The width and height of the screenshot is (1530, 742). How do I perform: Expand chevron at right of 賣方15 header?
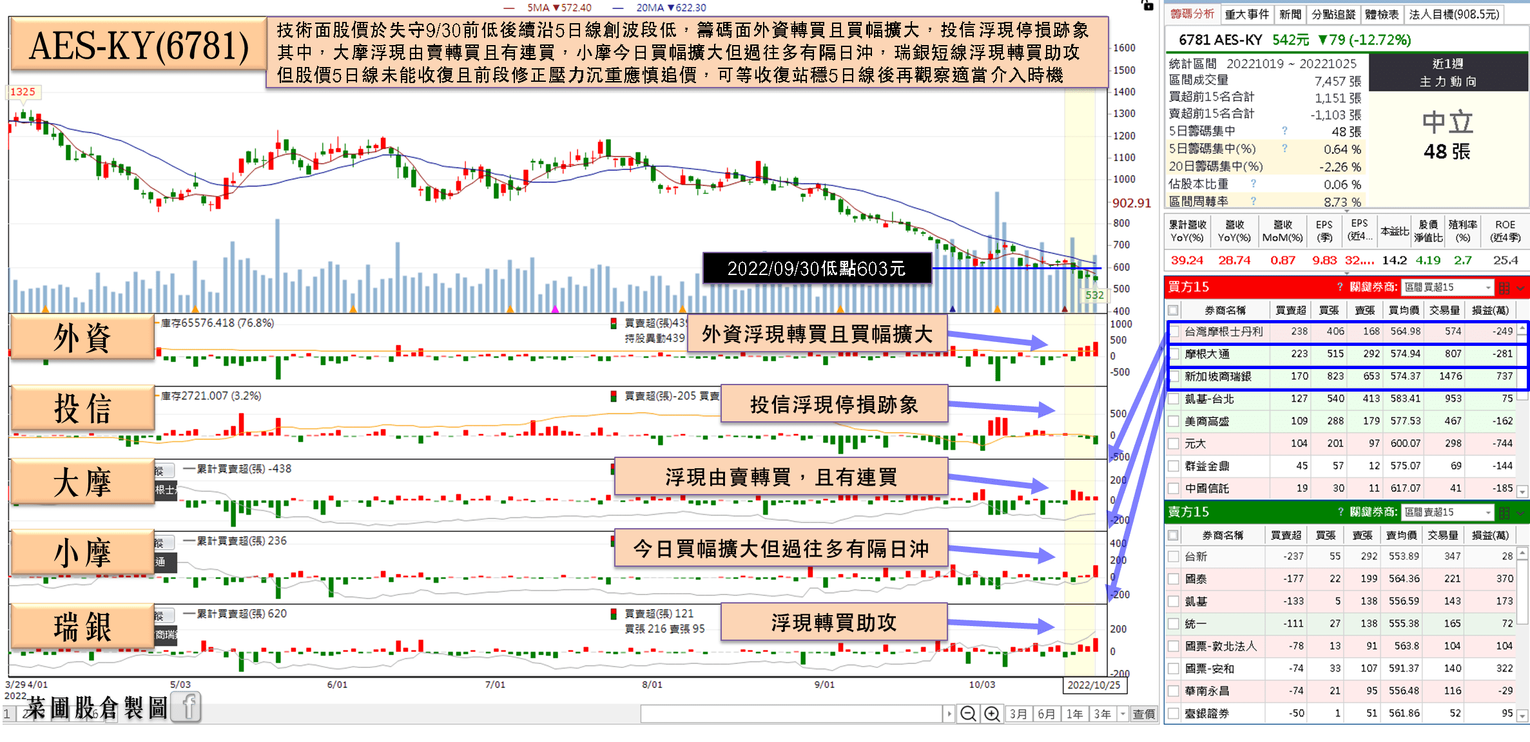click(1521, 513)
